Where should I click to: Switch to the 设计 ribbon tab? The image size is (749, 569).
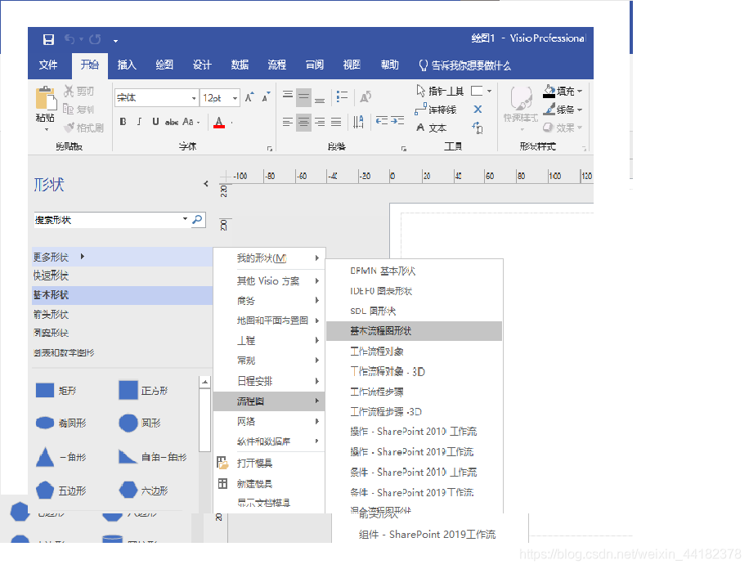202,65
